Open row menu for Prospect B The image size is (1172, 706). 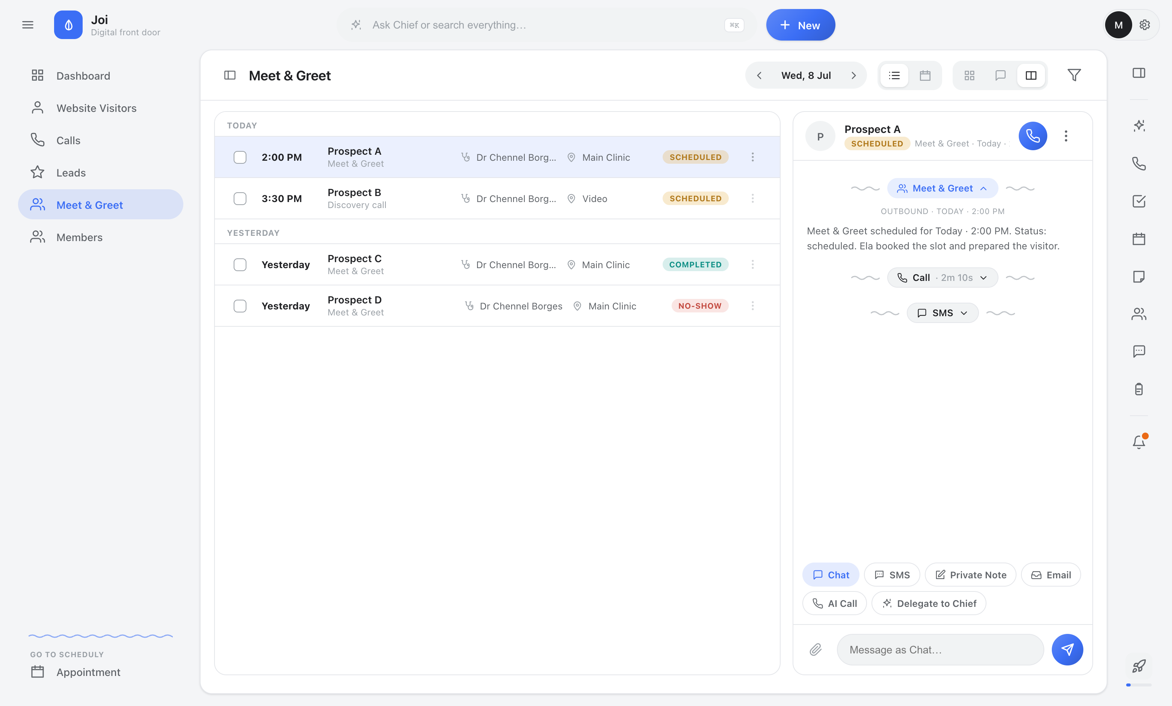click(x=752, y=198)
